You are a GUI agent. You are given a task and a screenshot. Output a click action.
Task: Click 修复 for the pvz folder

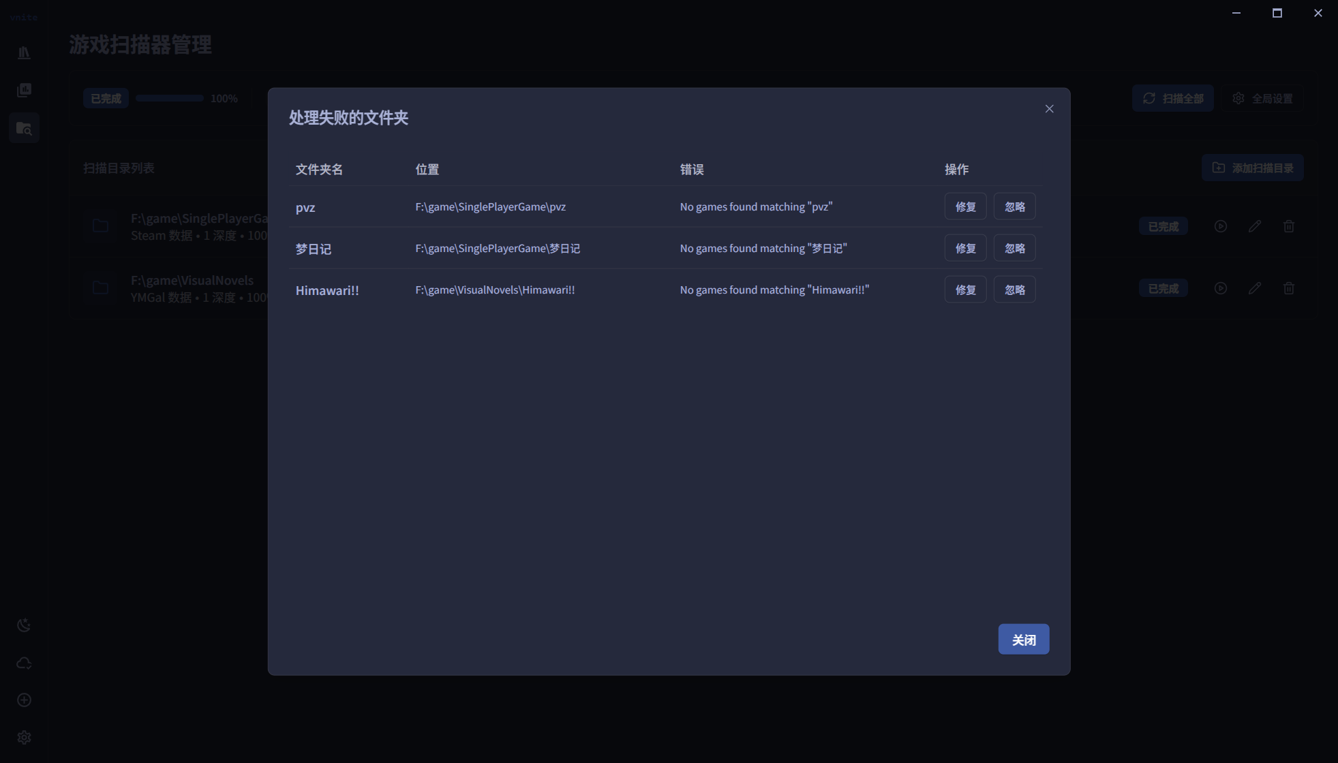[965, 206]
